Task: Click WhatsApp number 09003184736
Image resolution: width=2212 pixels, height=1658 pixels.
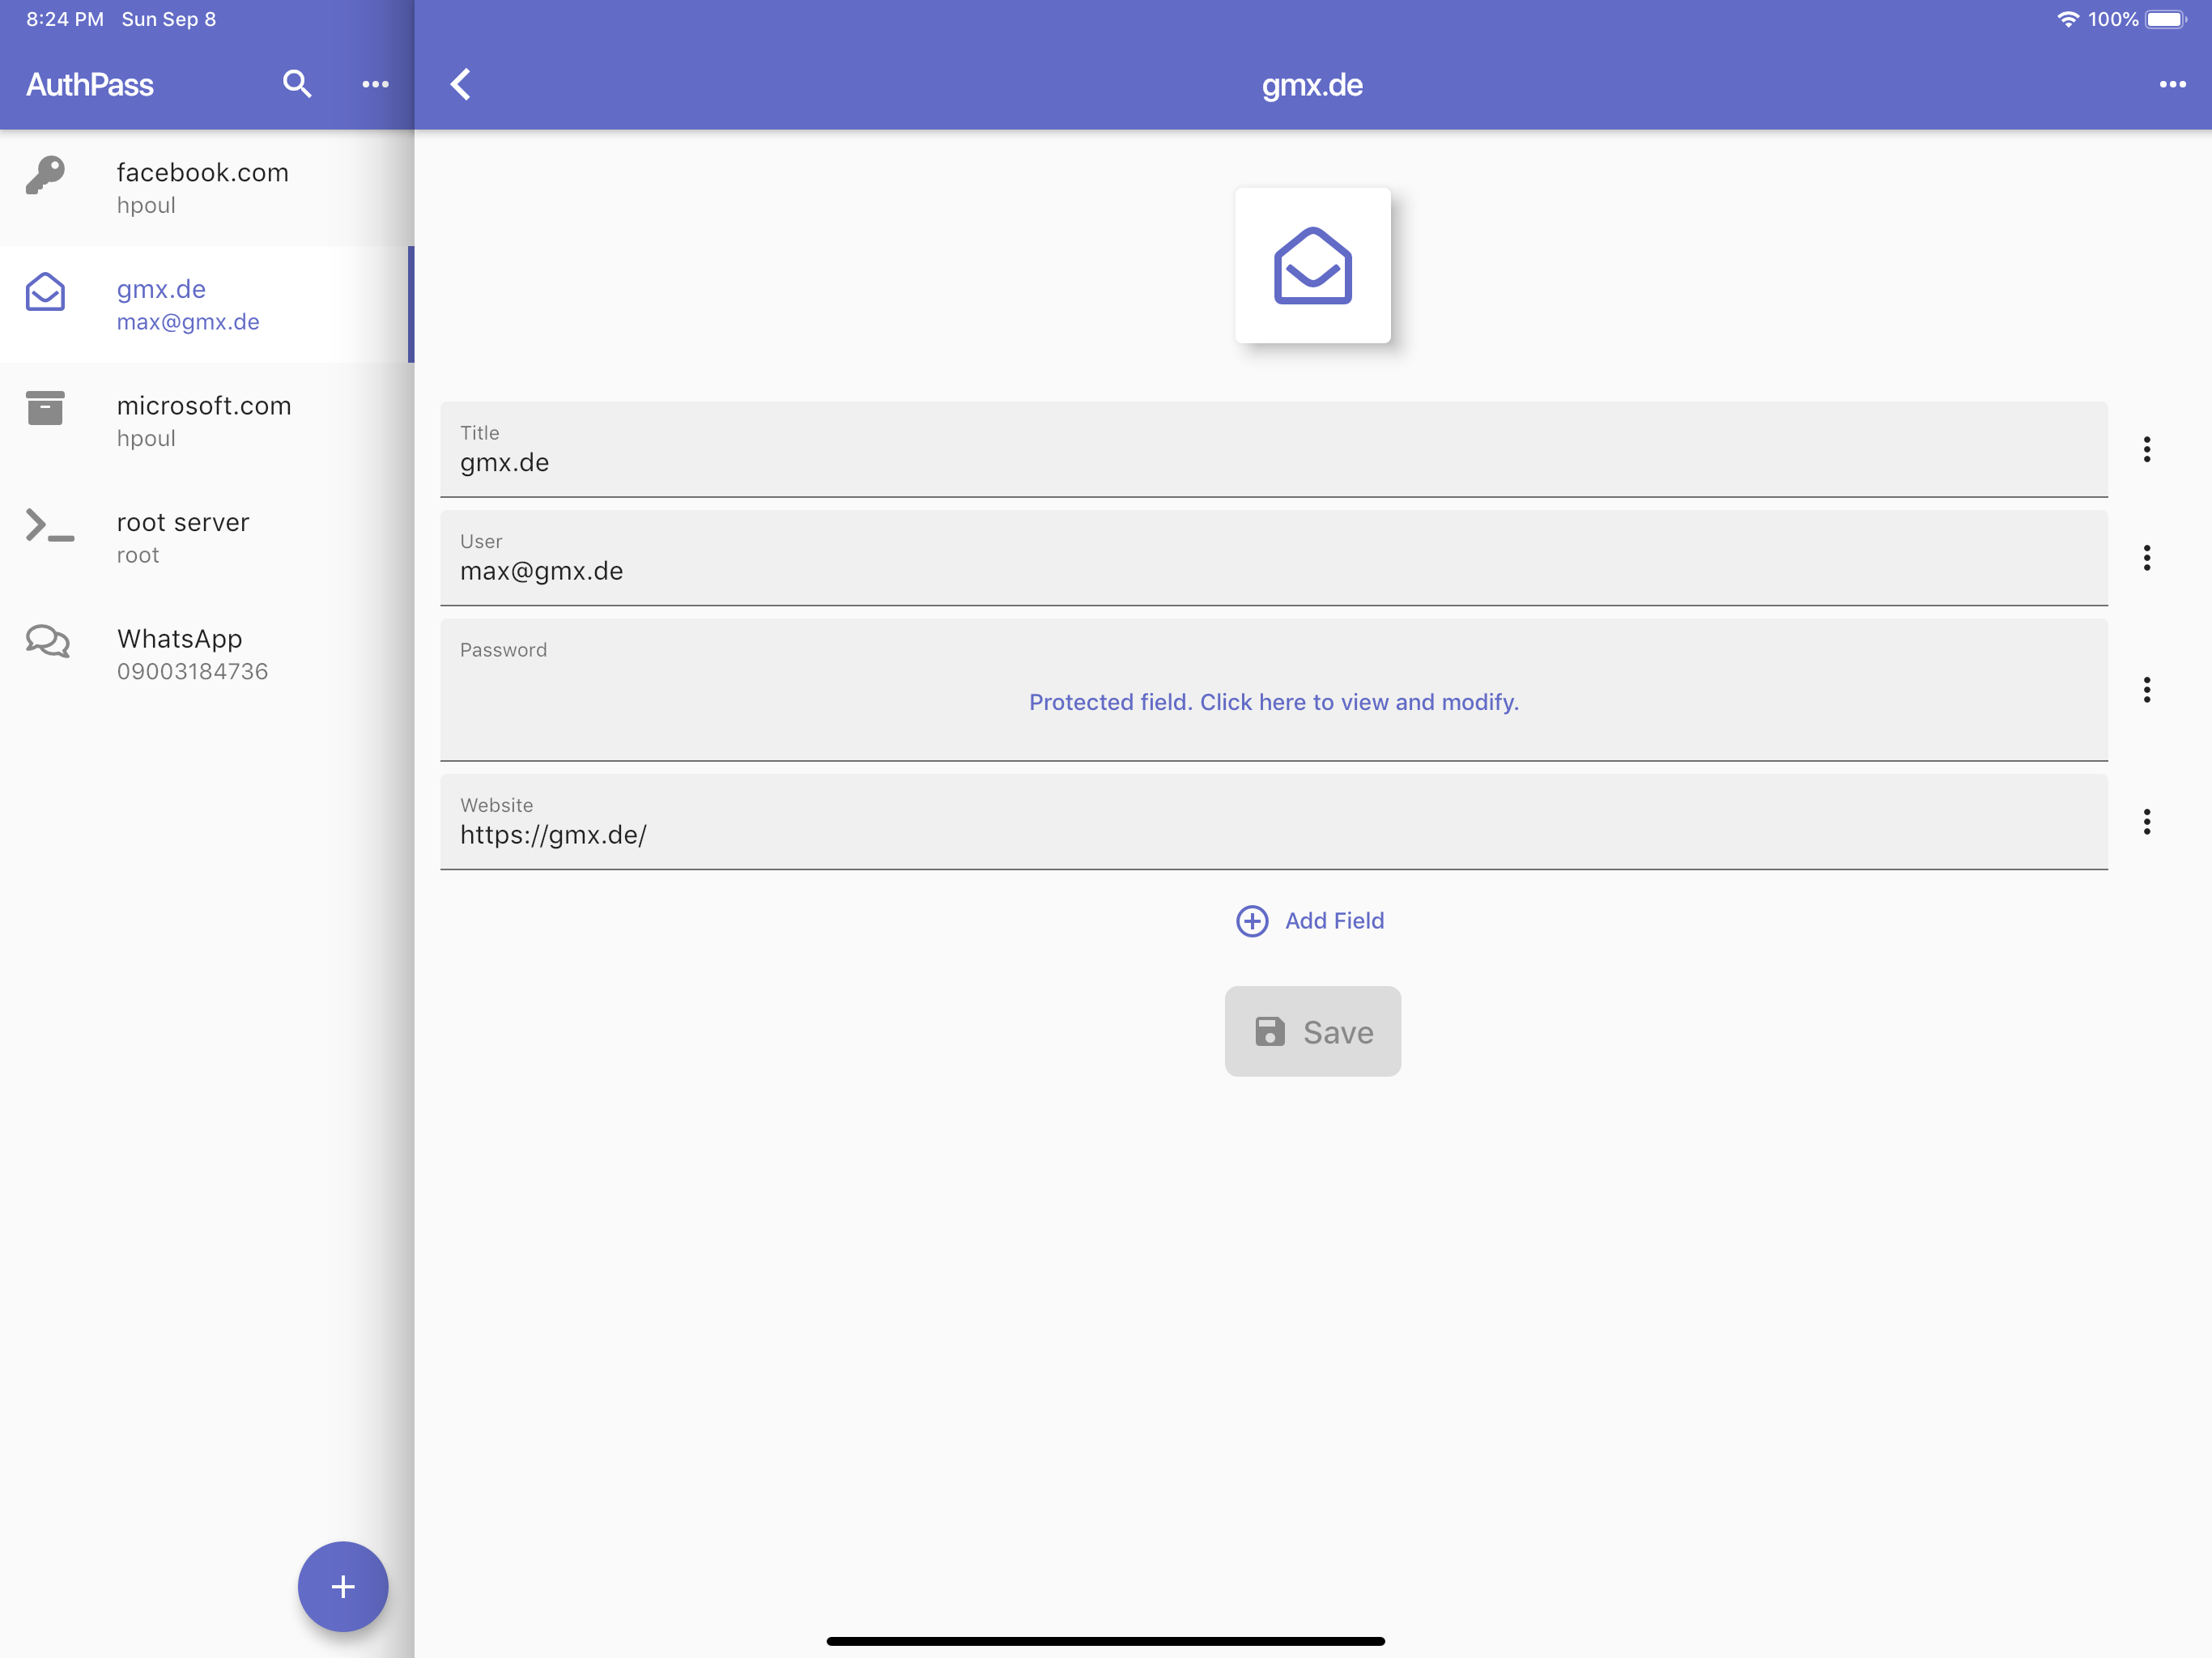Action: pyautogui.click(x=192, y=671)
